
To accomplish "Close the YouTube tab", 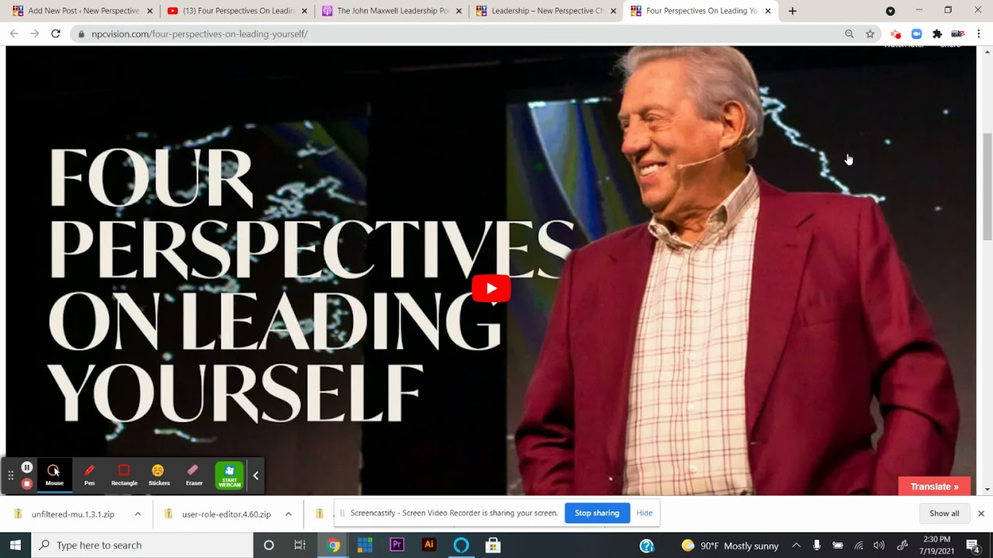I will 304,11.
